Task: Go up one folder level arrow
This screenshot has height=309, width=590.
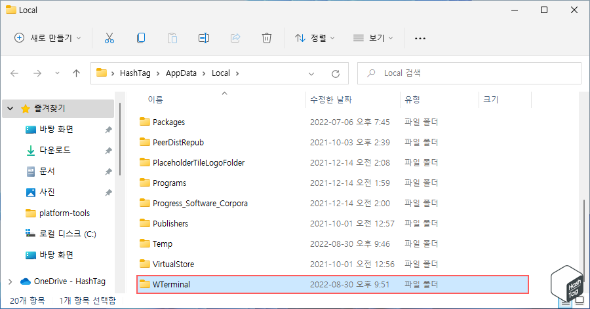Action: (x=77, y=73)
